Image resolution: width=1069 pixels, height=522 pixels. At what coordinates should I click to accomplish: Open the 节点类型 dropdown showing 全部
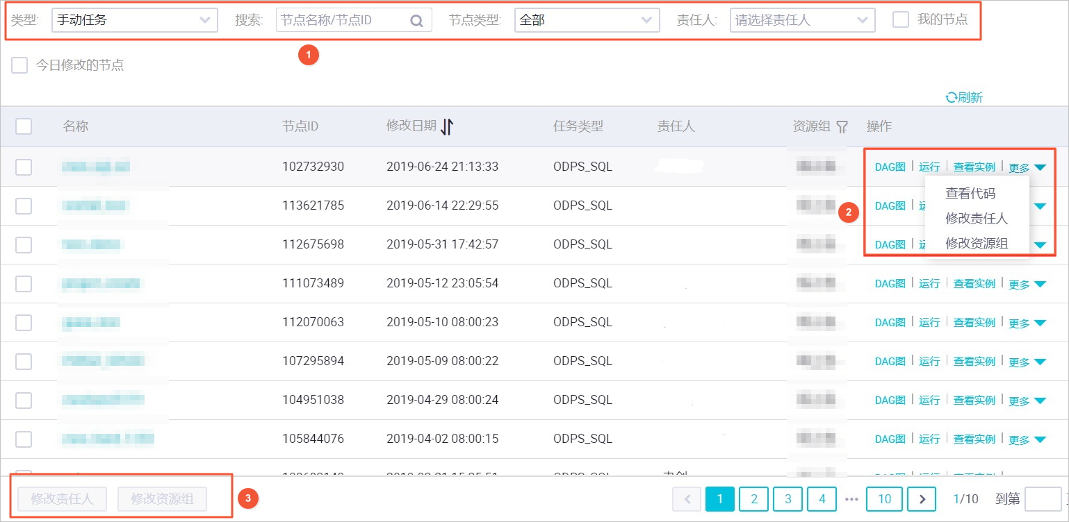[587, 20]
